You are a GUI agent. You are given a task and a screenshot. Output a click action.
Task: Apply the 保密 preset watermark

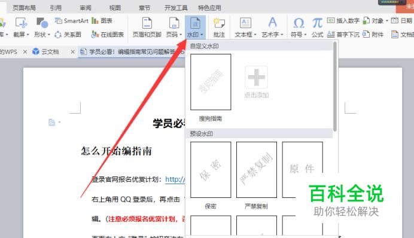pyautogui.click(x=211, y=170)
